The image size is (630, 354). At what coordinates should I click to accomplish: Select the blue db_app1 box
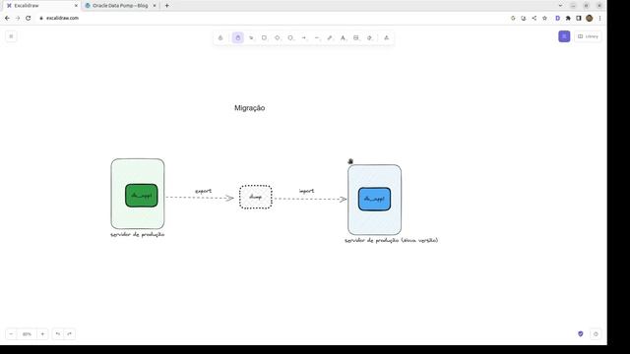pyautogui.click(x=374, y=199)
